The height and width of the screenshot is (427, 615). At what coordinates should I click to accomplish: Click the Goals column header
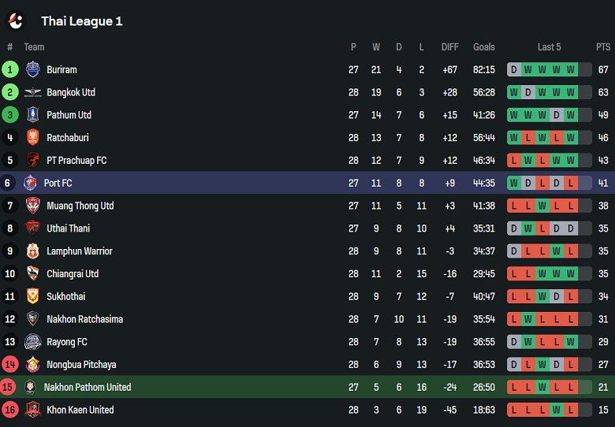tap(484, 47)
